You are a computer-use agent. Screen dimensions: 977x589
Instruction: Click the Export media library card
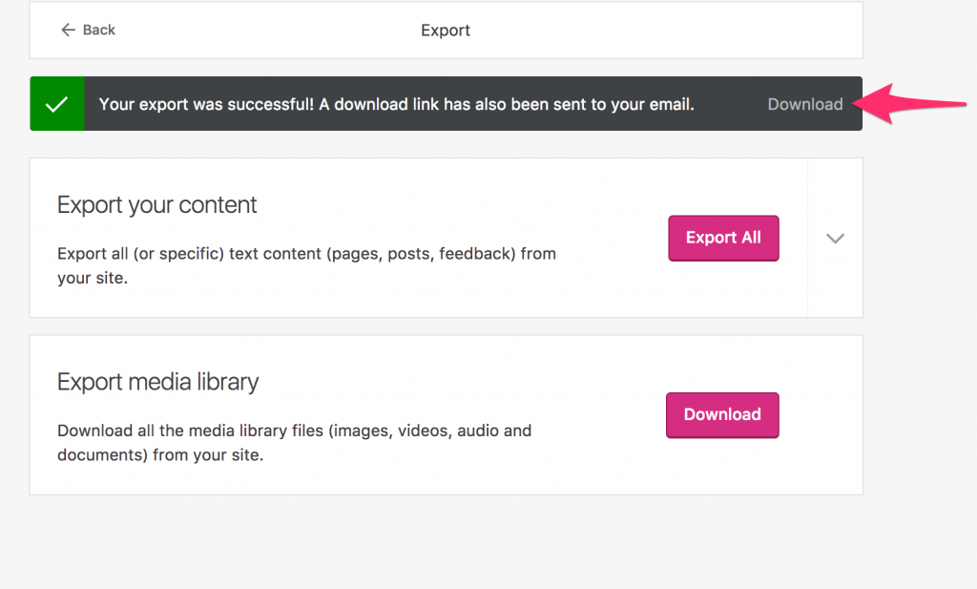pyautogui.click(x=447, y=415)
